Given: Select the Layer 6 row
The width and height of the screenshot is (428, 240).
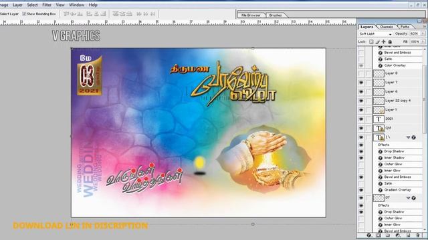Looking at the screenshot, I should 397,92.
